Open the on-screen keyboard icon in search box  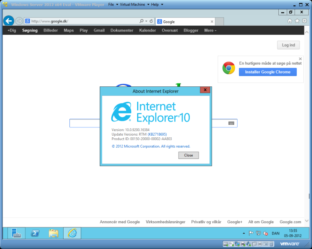(231, 123)
